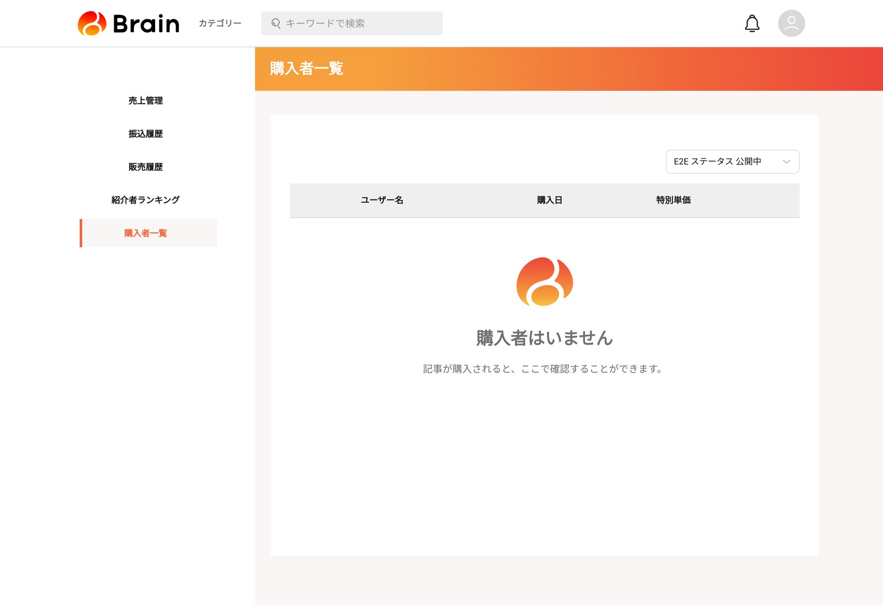Click the Brain logo in the header

click(129, 23)
